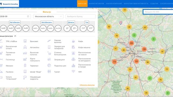
Task: Select the Магазин filter icon
Action: pos(1,65)
